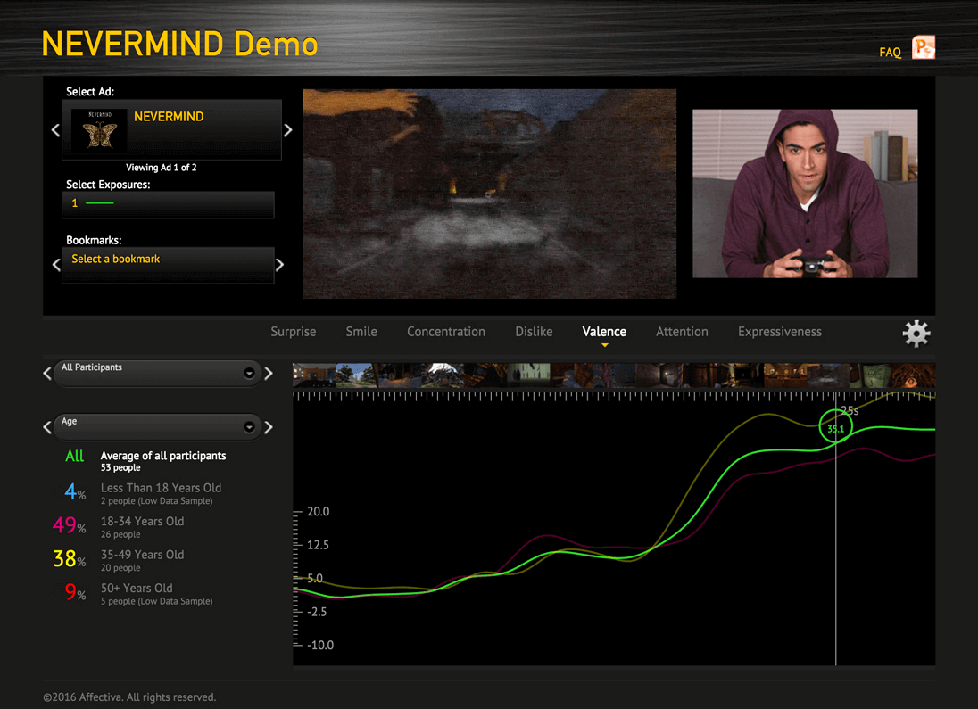
Task: Click the hooded player webcam video
Action: point(805,194)
